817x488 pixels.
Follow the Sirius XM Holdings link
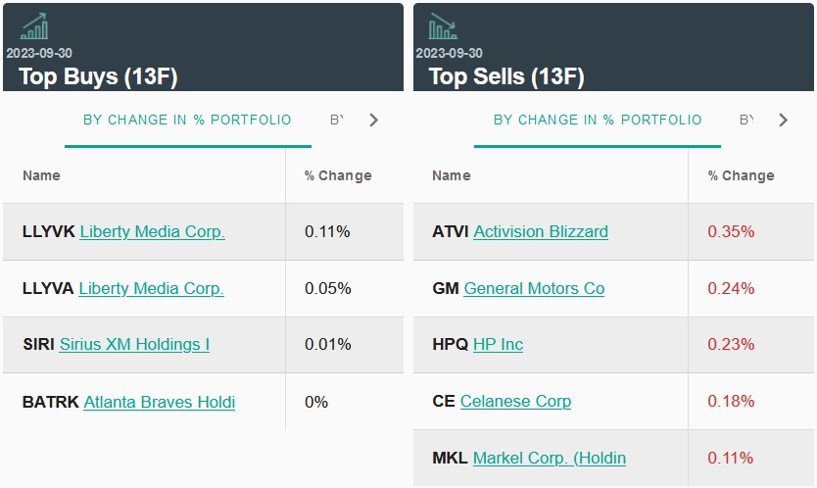(134, 345)
